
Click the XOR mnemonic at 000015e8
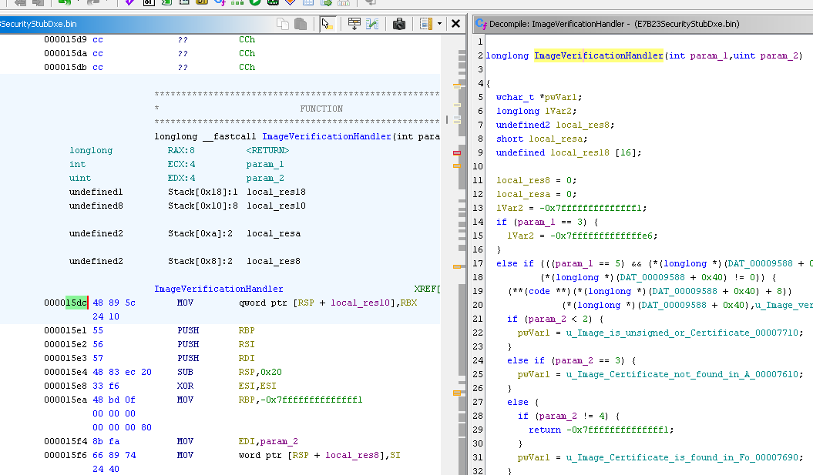click(x=185, y=386)
